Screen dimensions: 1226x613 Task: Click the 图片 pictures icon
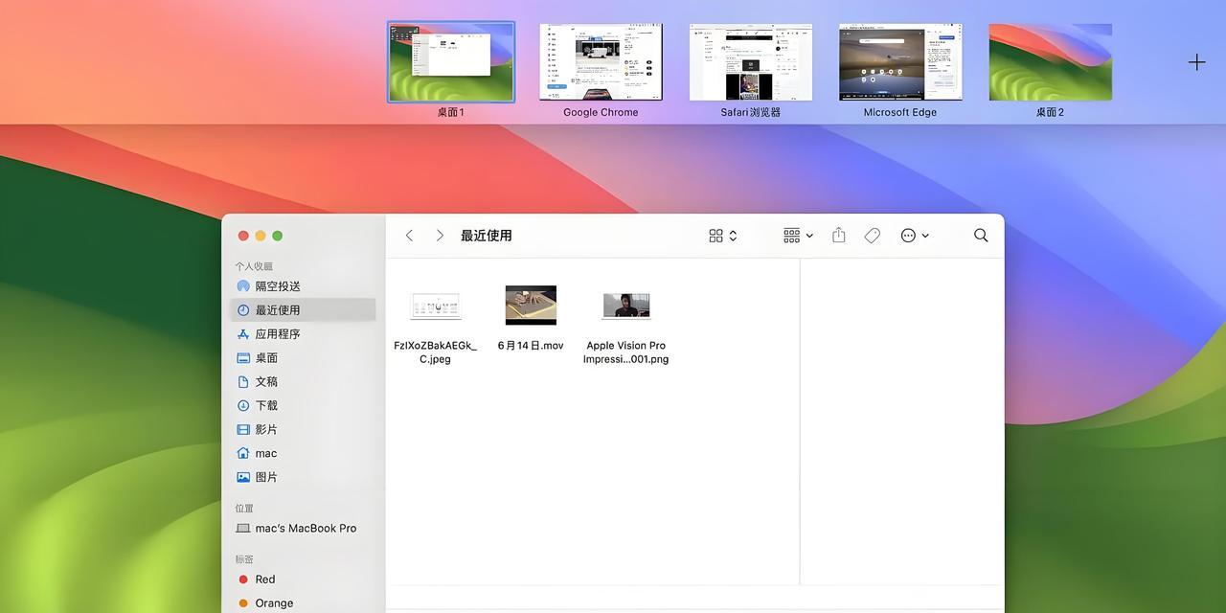pyautogui.click(x=243, y=477)
